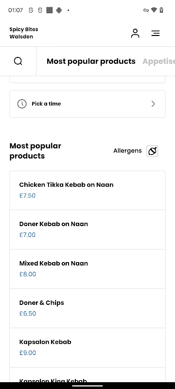Click the clock icon beside Pick a time
Viewport: 175px width, 389px height.
pos(22,104)
